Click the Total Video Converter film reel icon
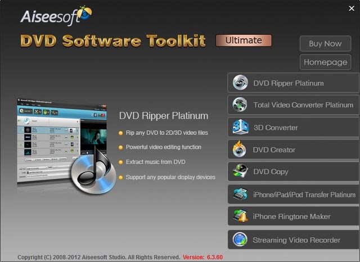360x262 pixels. coord(240,105)
